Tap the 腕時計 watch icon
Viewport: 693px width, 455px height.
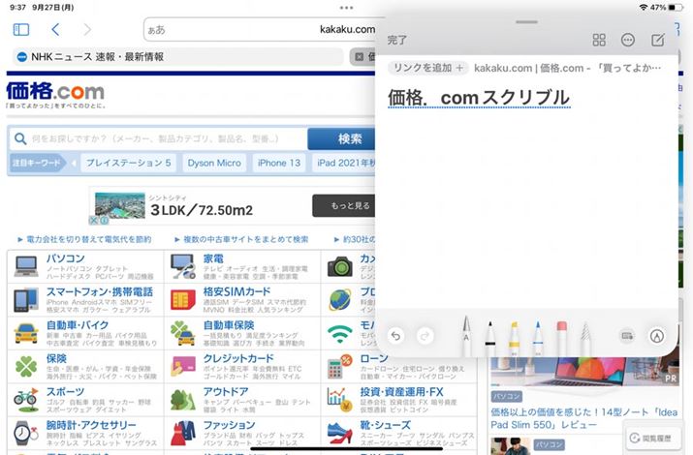[26, 434]
